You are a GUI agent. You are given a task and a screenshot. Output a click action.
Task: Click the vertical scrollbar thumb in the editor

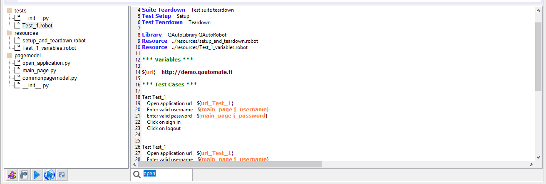[x=538, y=56]
